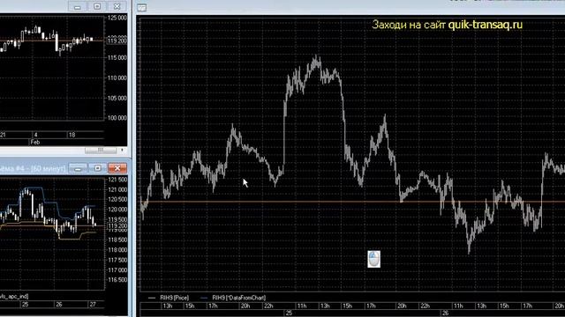Click the 121 000 price label in the 60 минут chart

(x=117, y=190)
